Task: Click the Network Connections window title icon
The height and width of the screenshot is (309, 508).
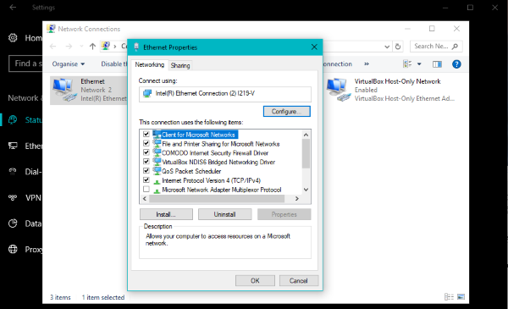Action: click(51, 29)
